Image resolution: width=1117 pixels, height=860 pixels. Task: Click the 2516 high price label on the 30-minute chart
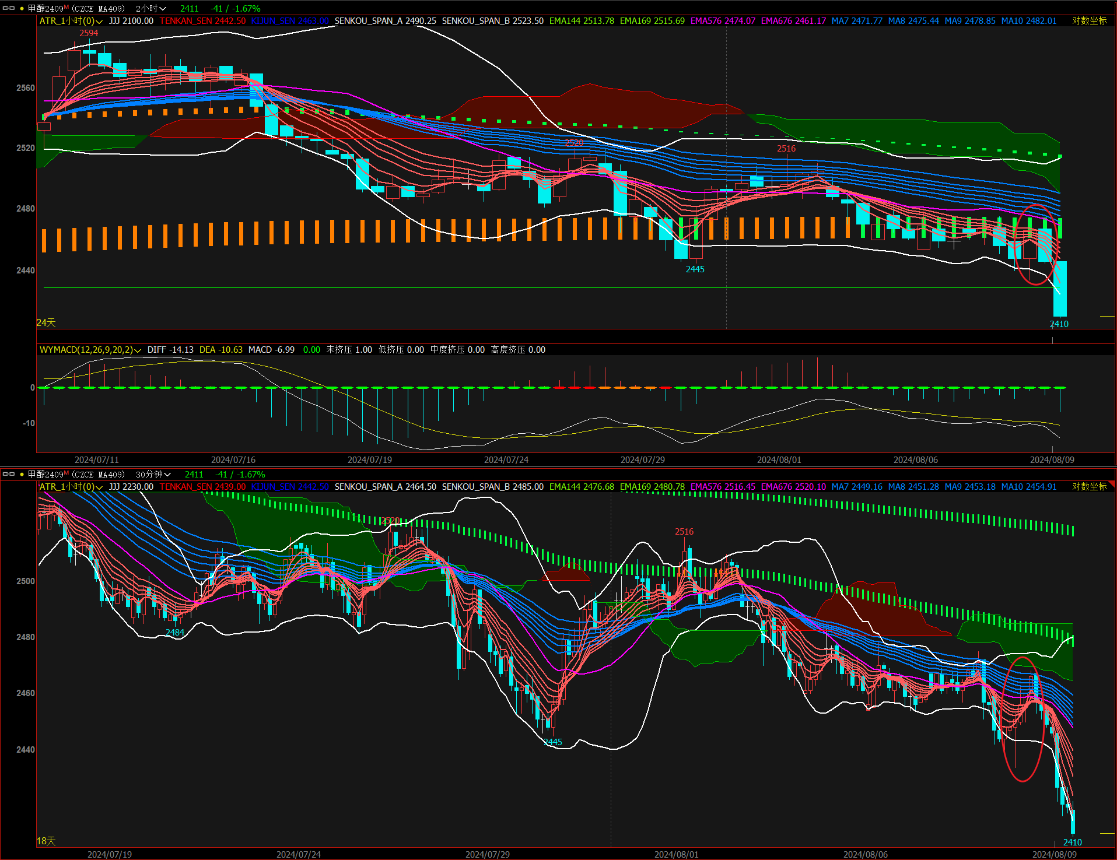click(684, 531)
